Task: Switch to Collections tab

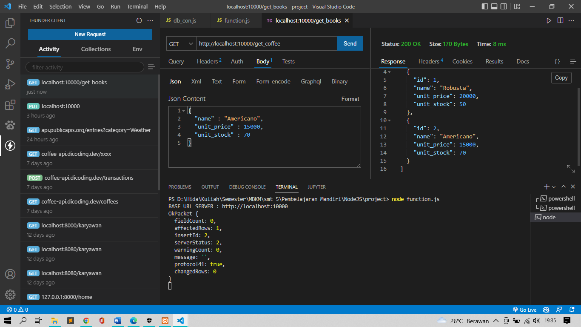Action: tap(96, 49)
